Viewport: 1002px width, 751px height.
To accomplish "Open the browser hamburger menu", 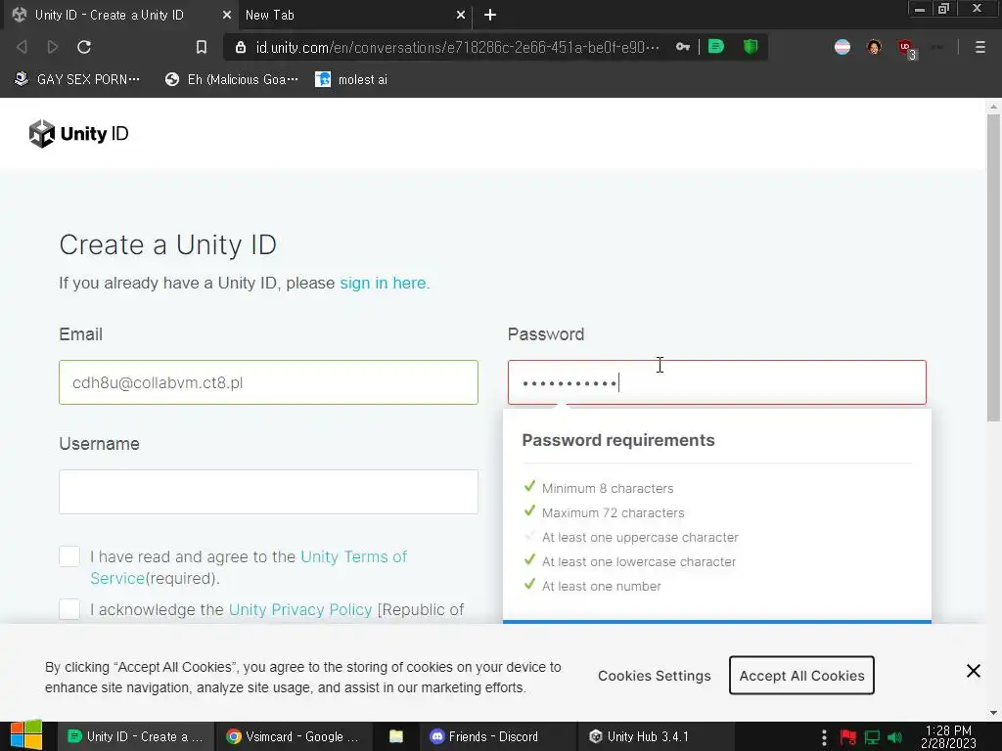I will click(980, 47).
